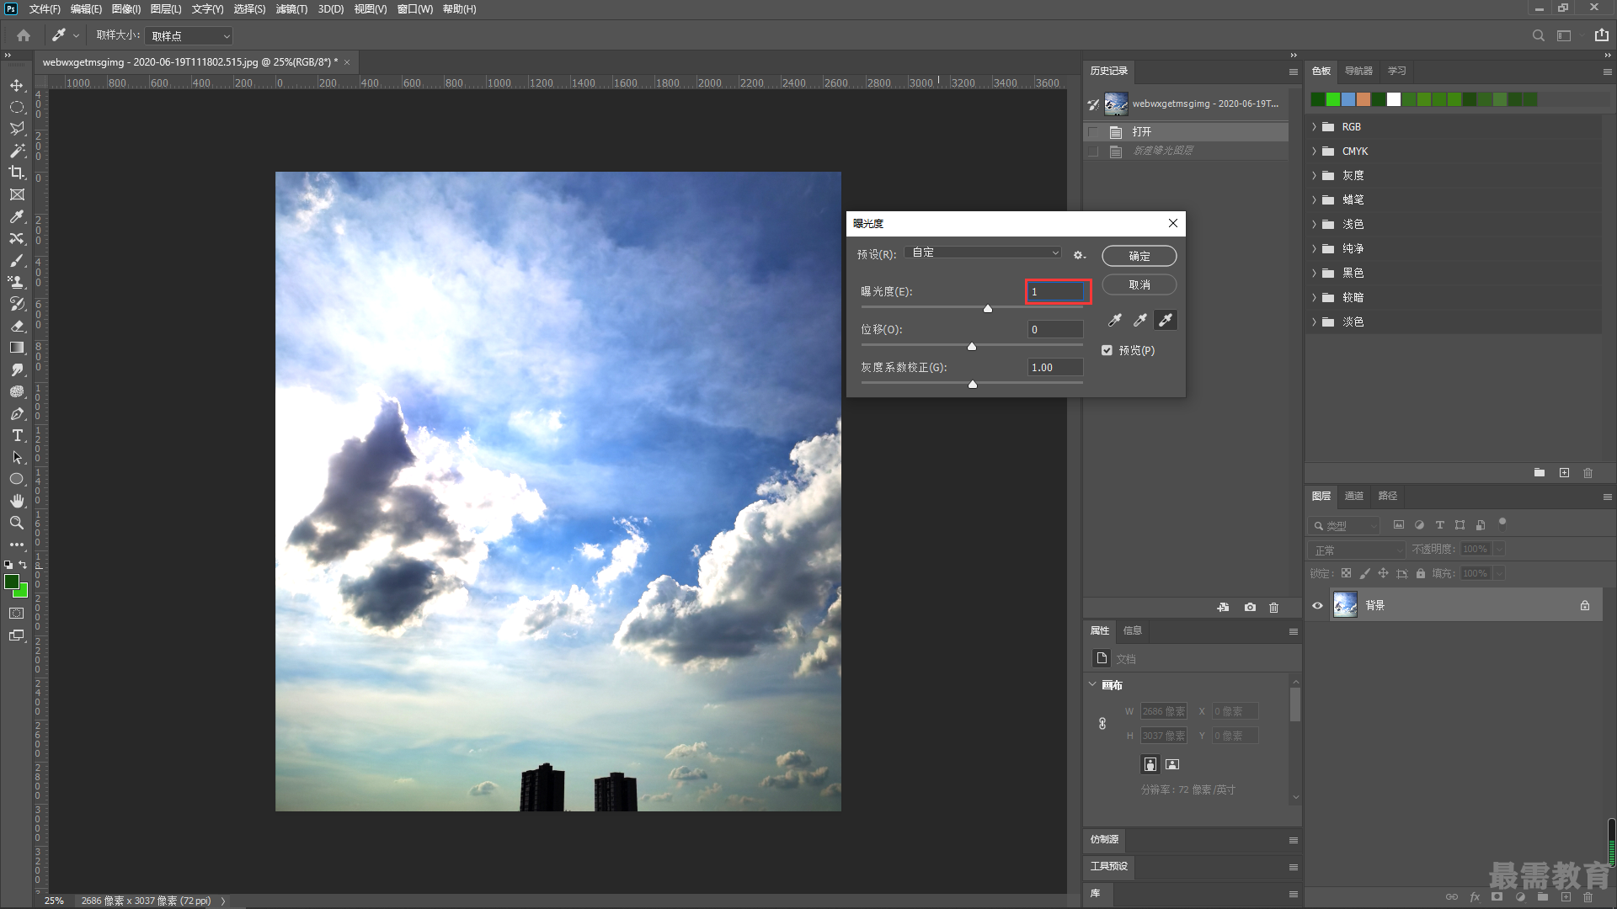Pick the set gray point eyedropper

pos(1140,320)
